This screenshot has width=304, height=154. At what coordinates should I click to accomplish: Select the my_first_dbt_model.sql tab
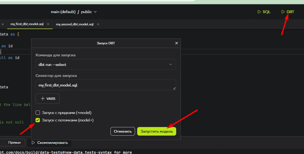27,24
